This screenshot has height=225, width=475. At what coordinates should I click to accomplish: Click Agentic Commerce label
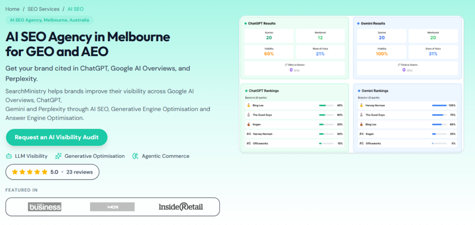pos(166,156)
